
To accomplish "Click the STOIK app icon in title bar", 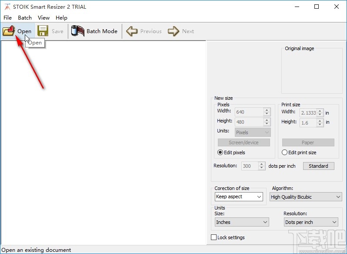I will pos(7,7).
